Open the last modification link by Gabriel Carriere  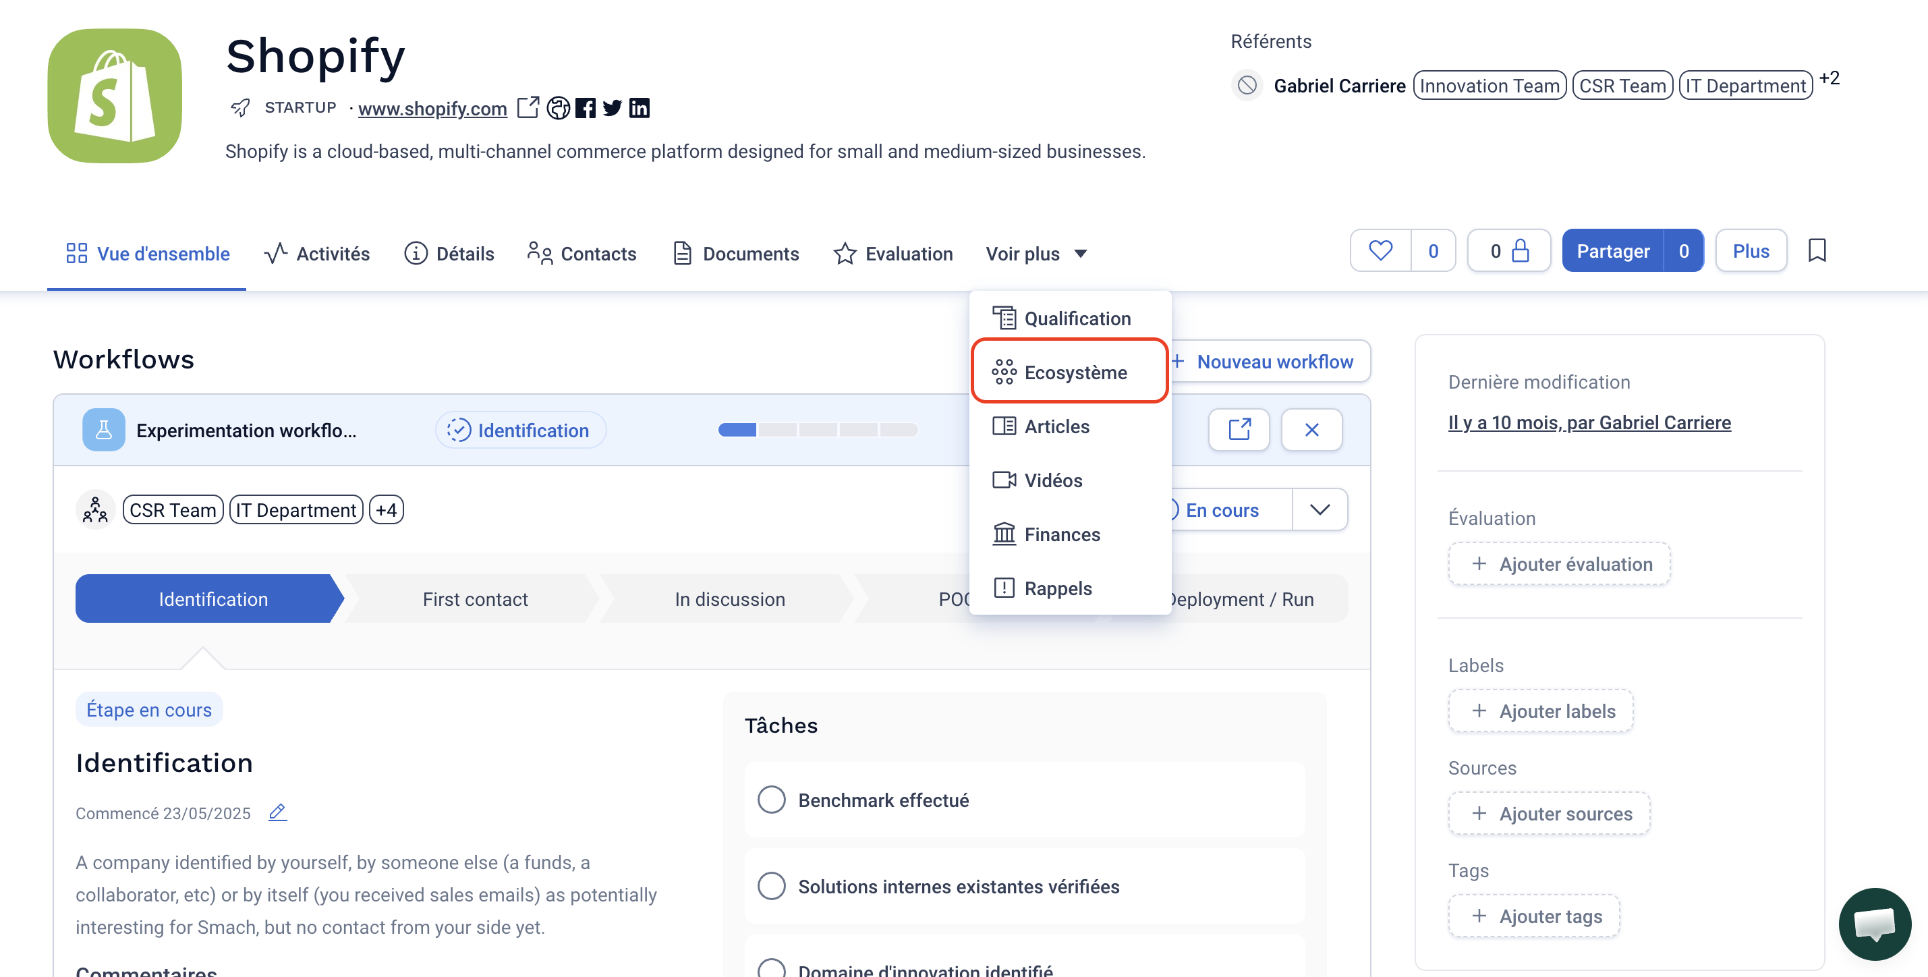[x=1590, y=422]
